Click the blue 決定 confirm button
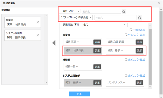This screenshot has height=98, width=163. point(79,94)
